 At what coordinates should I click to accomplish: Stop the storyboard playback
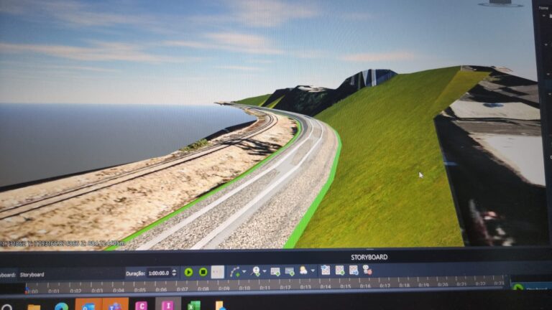pyautogui.click(x=203, y=272)
